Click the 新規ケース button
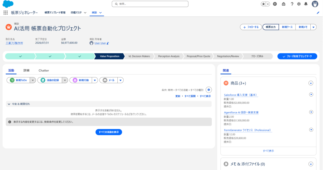This screenshot has width=323, height=170. point(287,27)
